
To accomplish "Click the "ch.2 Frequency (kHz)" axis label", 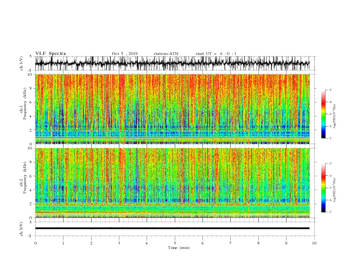I will pos(23,178).
